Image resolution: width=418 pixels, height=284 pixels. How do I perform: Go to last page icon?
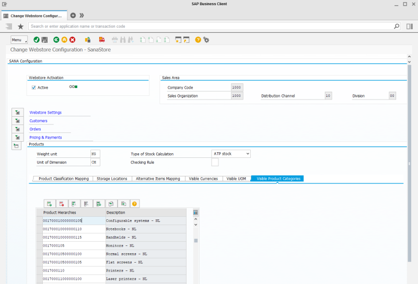tap(167, 40)
